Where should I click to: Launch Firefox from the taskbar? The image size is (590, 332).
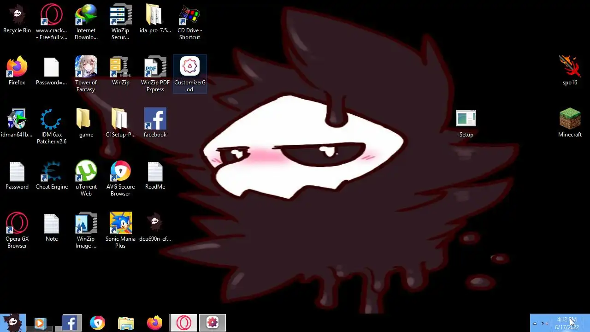[155, 323]
